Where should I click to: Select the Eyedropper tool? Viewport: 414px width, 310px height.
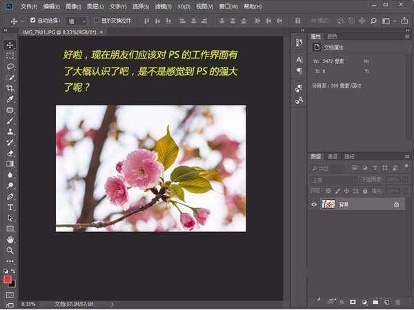point(10,99)
